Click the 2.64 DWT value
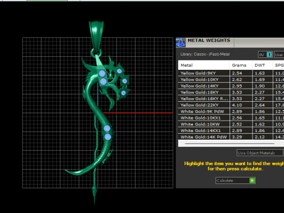 260,105
